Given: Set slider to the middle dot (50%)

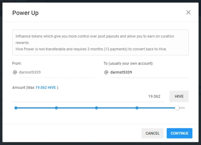Looking at the screenshot, I should [x=97, y=108].
